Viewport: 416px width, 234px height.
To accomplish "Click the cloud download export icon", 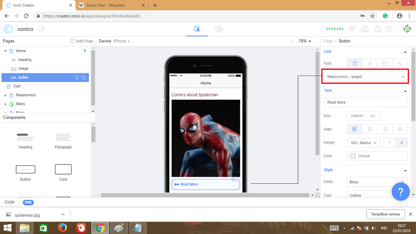I will point(365,29).
